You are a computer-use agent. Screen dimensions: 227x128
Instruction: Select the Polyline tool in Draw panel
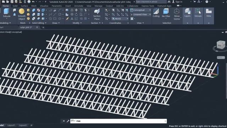(x=50, y=10)
